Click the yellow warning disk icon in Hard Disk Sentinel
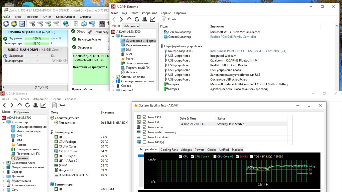 pos(14,24)
